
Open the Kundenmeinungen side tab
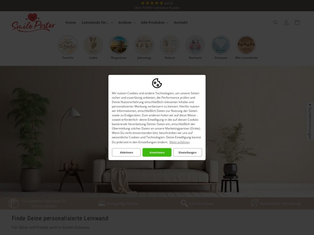pyautogui.click(x=310, y=121)
